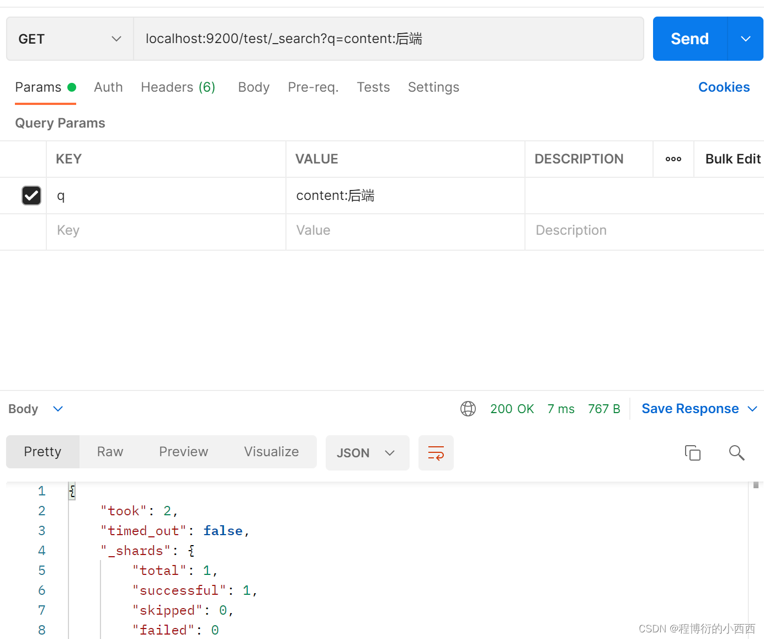Image resolution: width=764 pixels, height=639 pixels.
Task: Switch to the Auth tab
Action: pyautogui.click(x=108, y=87)
